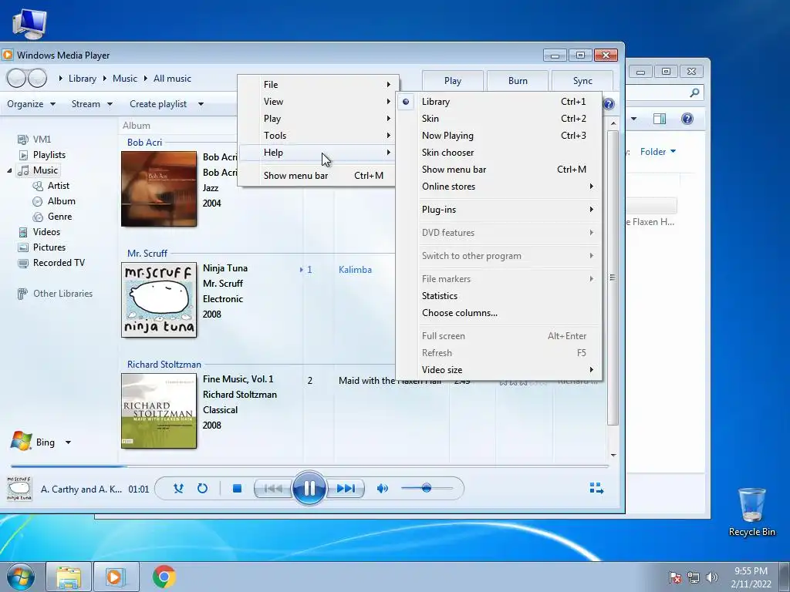Switch to the Play tab
The width and height of the screenshot is (790, 592).
(x=452, y=81)
